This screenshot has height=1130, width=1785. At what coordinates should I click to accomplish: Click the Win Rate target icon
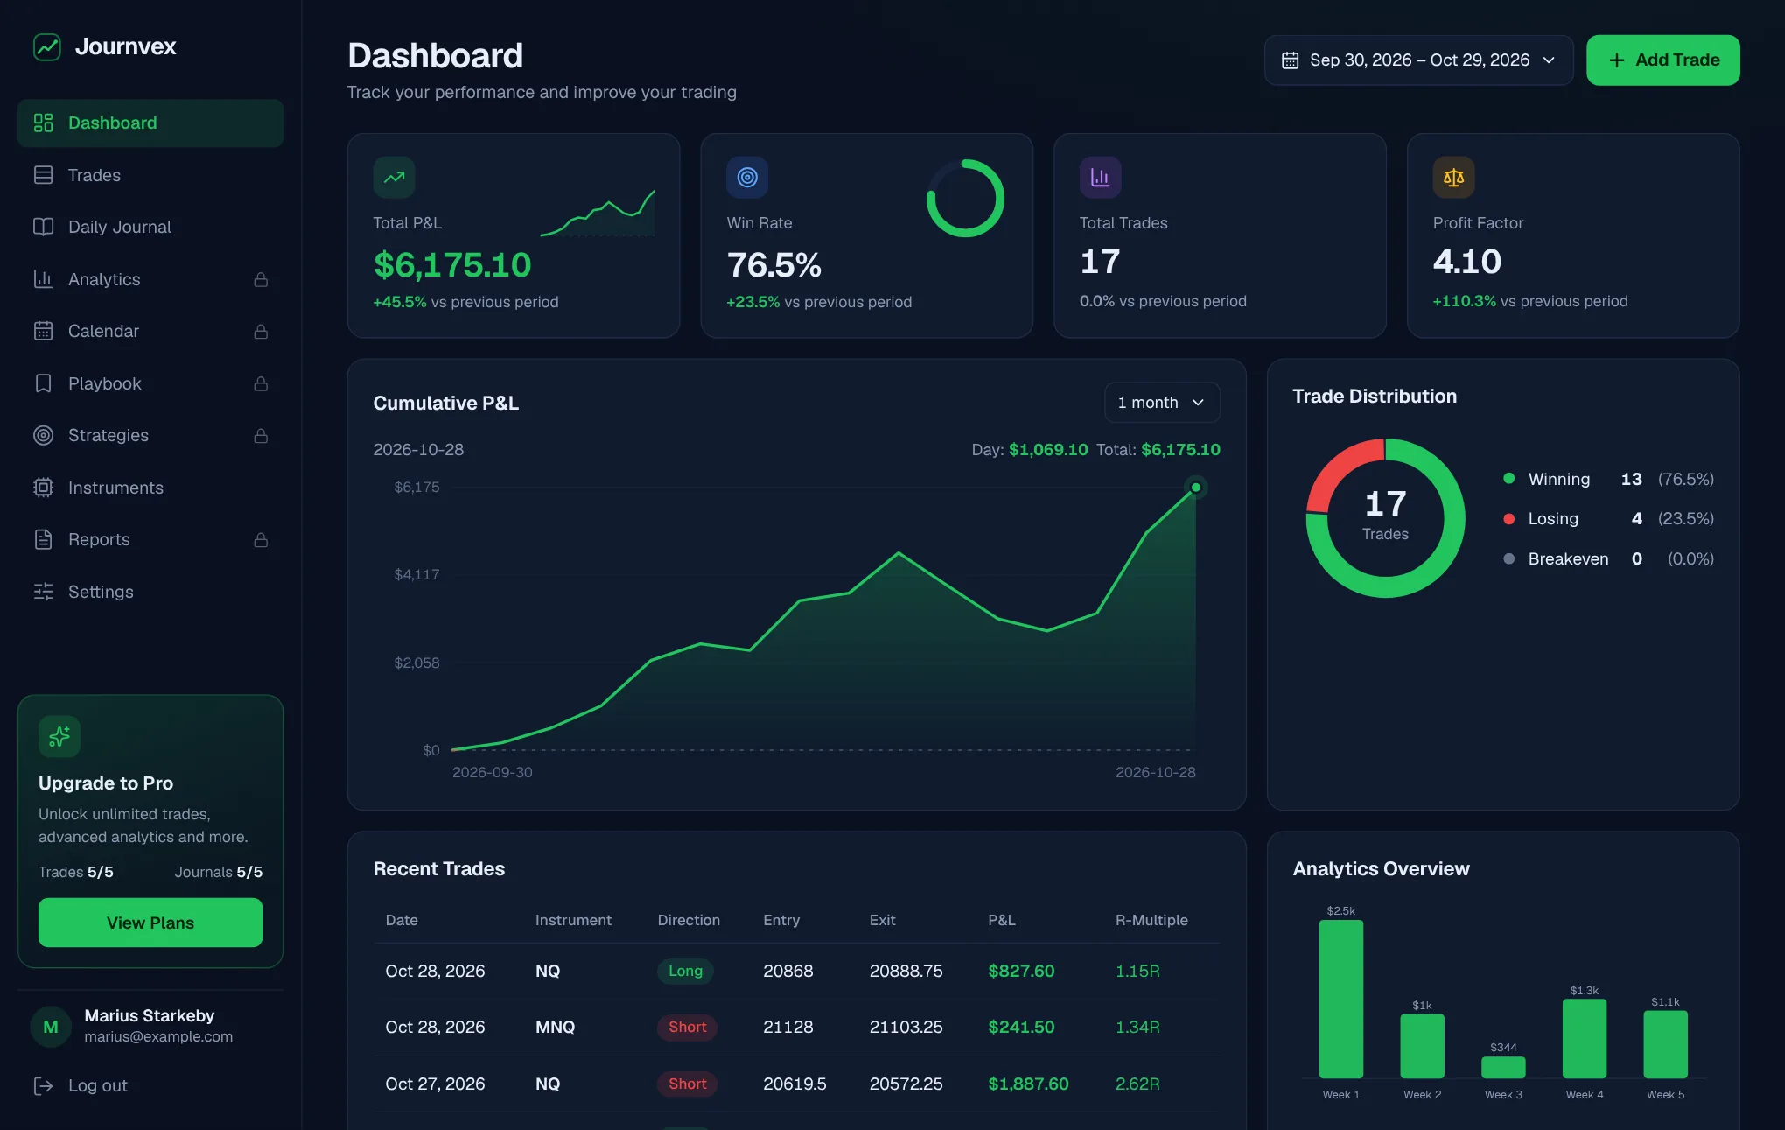point(747,178)
